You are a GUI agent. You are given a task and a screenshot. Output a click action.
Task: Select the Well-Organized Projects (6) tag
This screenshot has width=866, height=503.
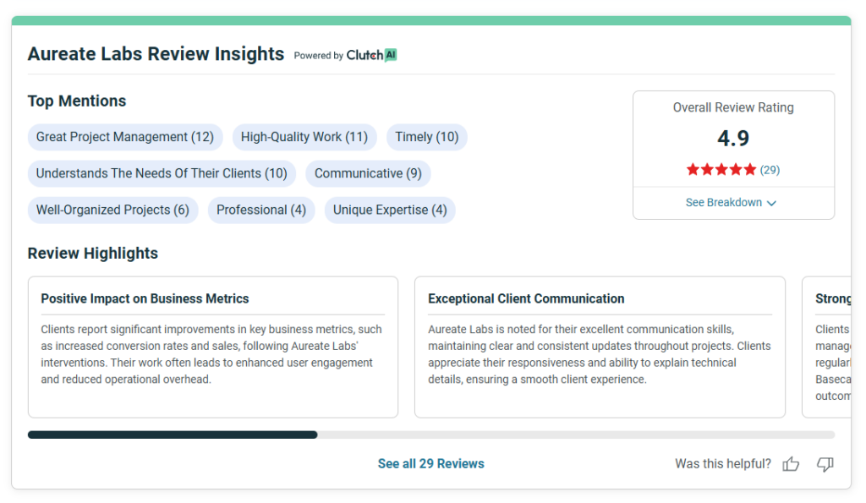coord(112,210)
